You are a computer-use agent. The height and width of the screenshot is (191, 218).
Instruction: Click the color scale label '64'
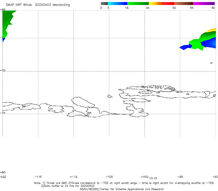pos(192,8)
